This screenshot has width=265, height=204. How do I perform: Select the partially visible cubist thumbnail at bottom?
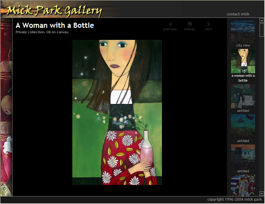click(243, 185)
